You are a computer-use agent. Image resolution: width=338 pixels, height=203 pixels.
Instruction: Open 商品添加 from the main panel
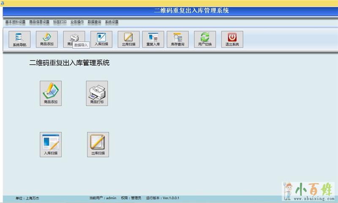tap(51, 93)
